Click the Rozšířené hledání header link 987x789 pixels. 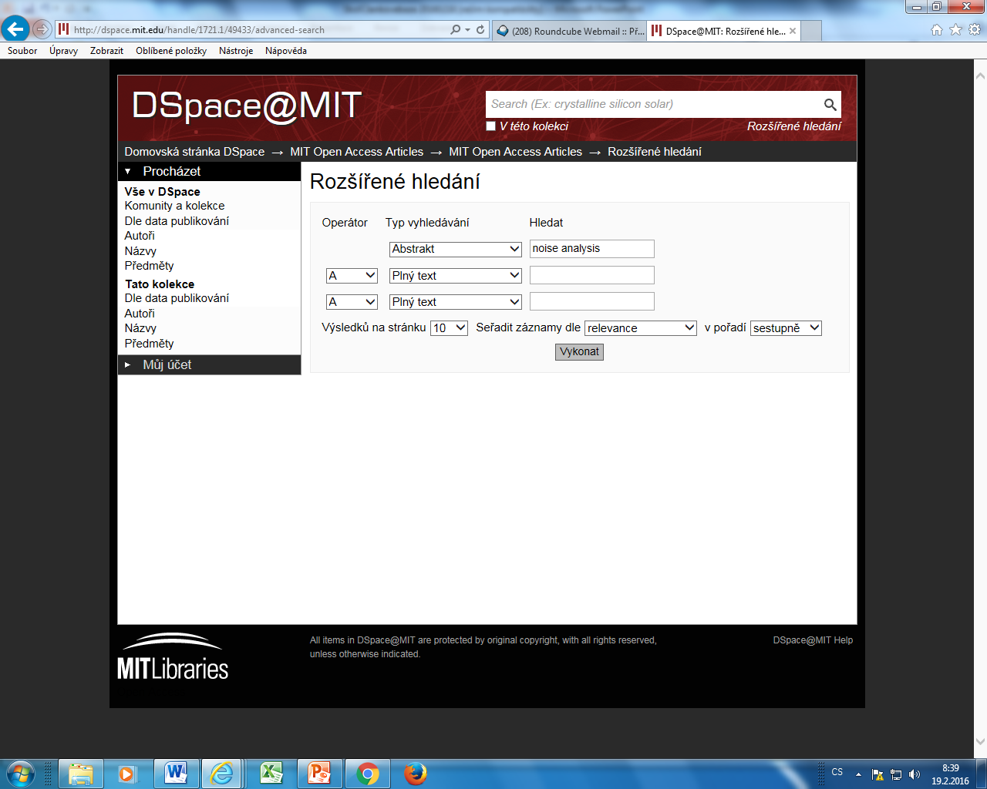coord(793,126)
